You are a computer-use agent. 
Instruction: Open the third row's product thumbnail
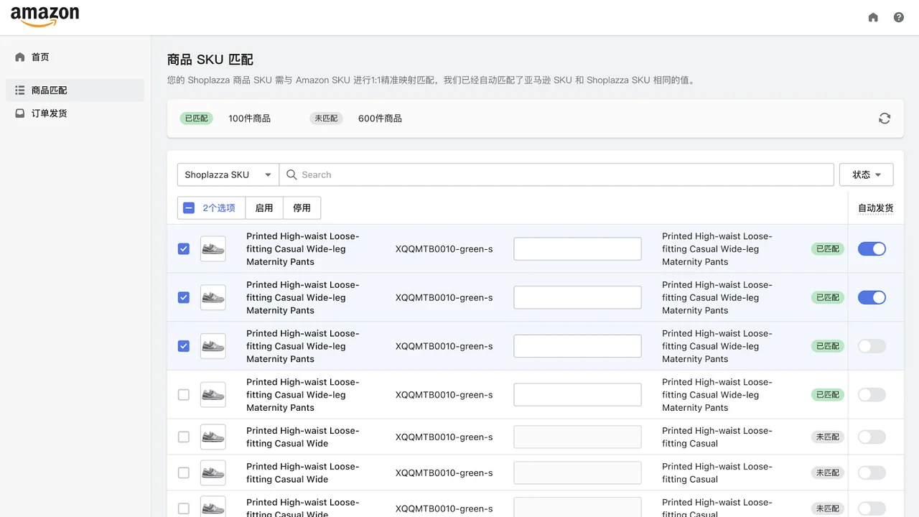[x=213, y=346]
